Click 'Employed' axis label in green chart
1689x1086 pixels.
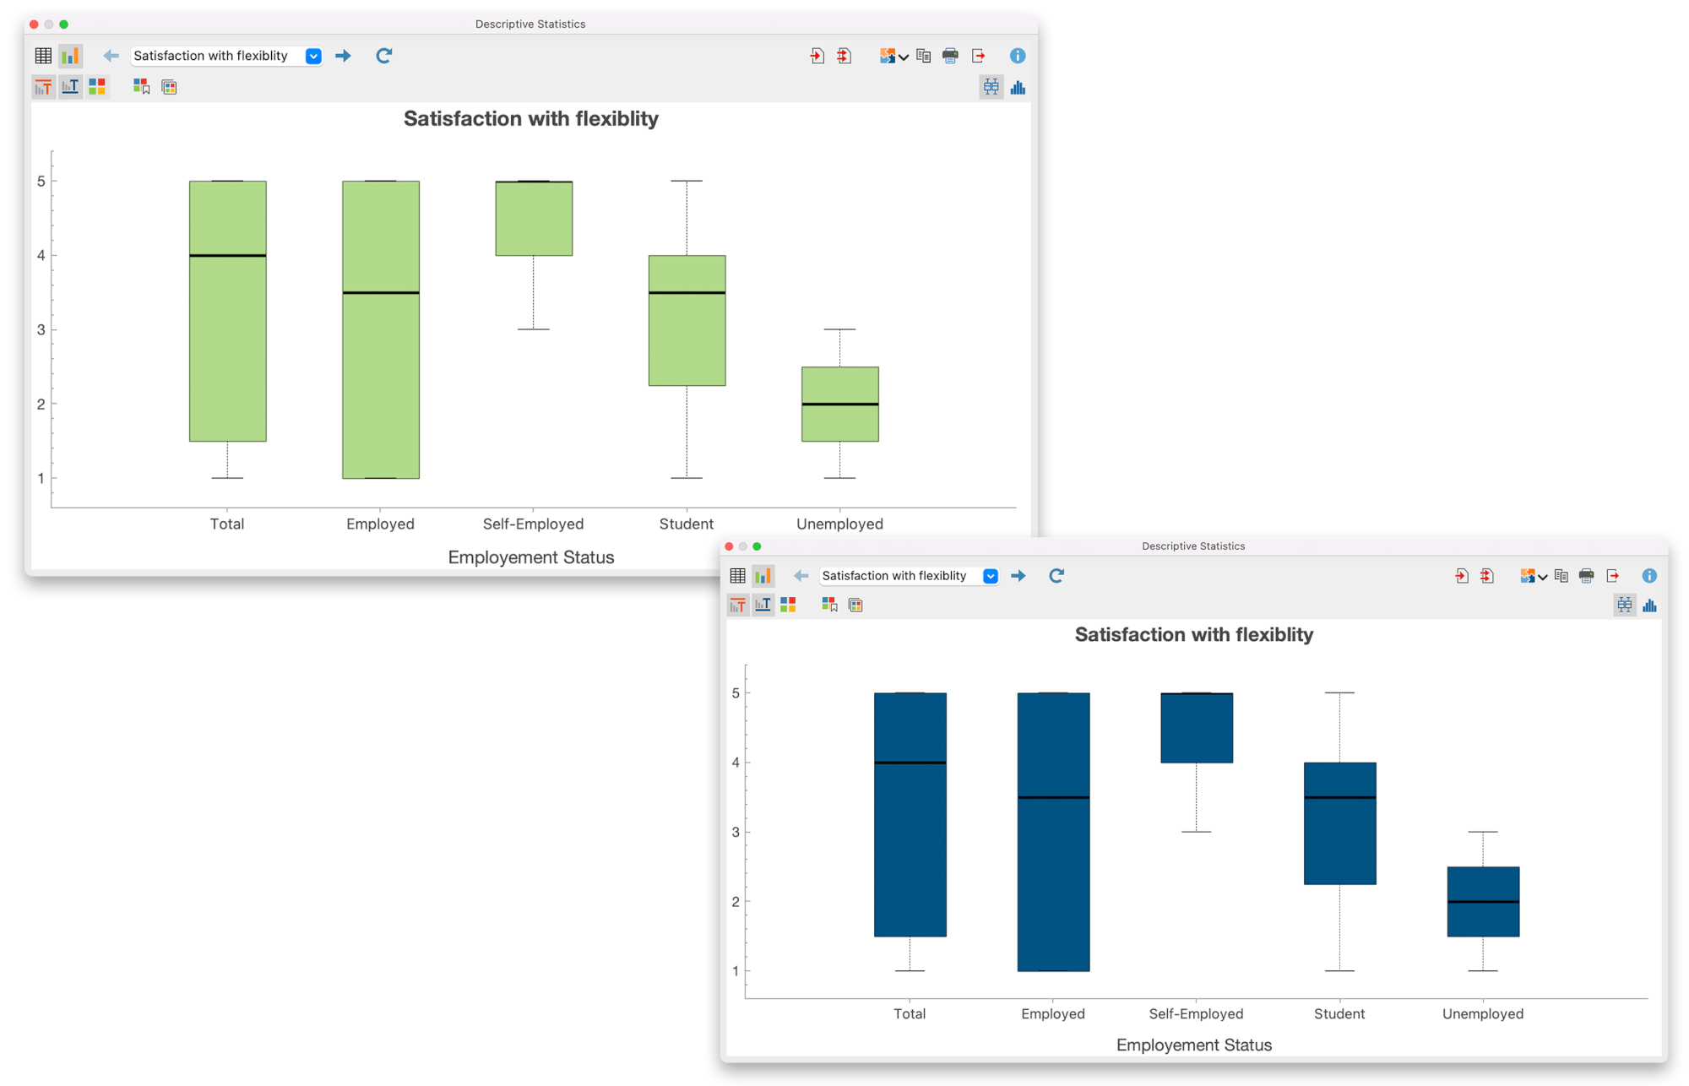[380, 524]
